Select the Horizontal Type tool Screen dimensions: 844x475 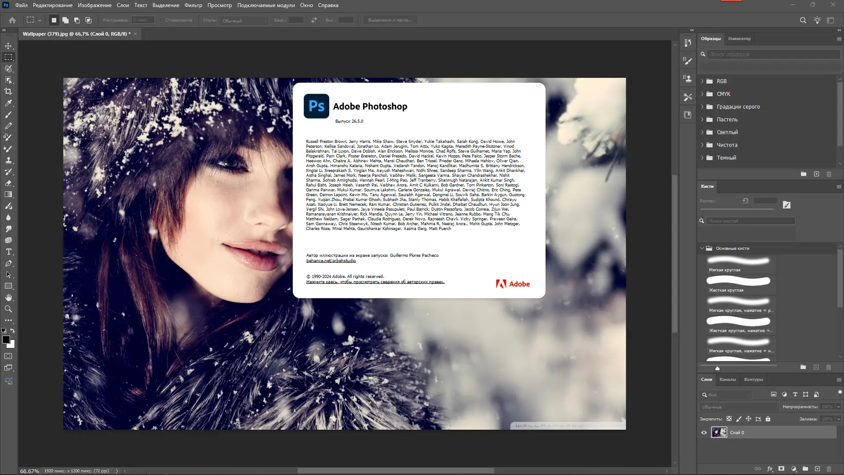coord(8,252)
